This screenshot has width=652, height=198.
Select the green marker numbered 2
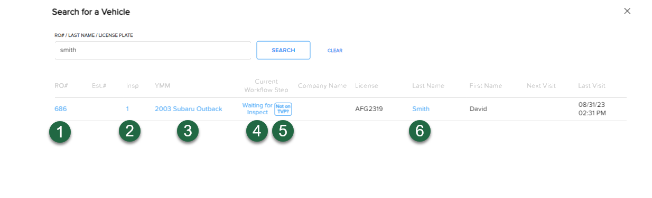129,132
